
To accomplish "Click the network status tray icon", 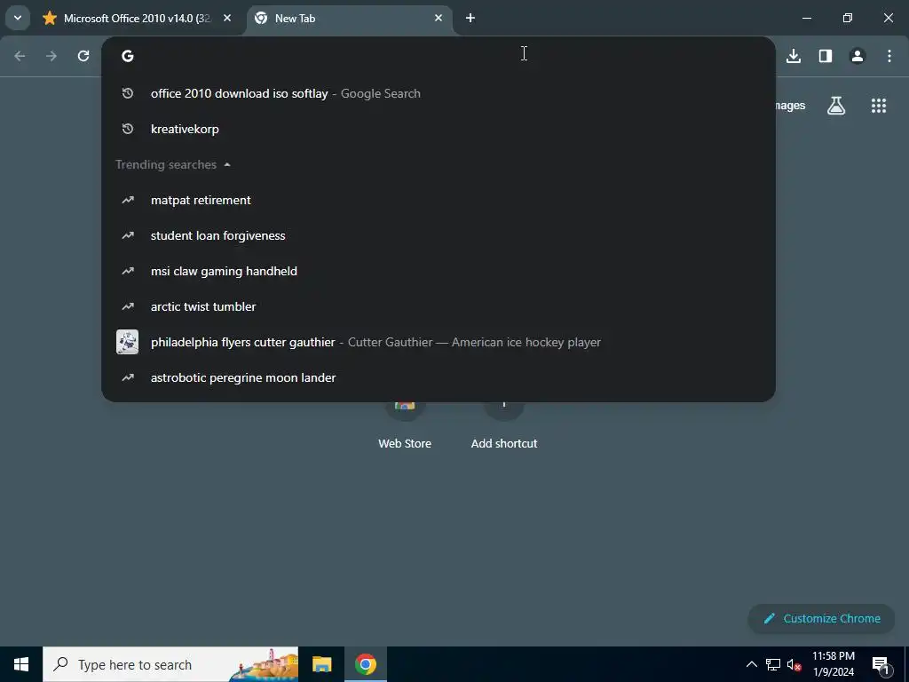I will click(773, 664).
